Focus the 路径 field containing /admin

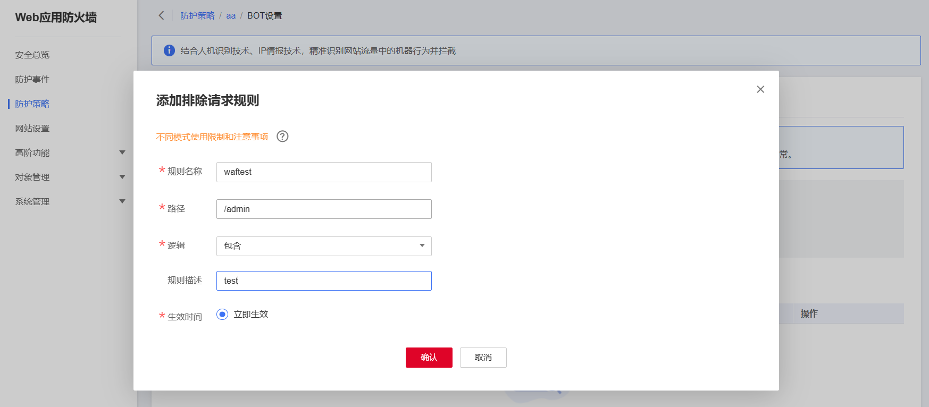point(324,209)
